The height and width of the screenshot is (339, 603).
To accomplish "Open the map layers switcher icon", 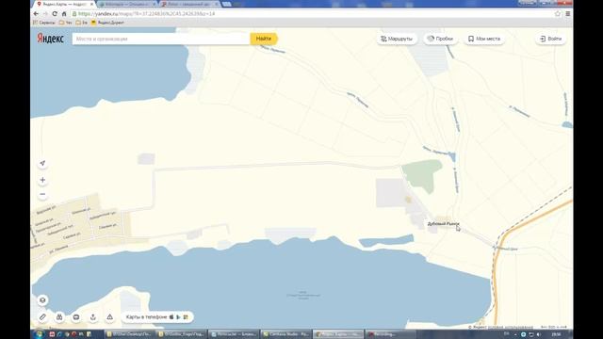I will pos(42,300).
